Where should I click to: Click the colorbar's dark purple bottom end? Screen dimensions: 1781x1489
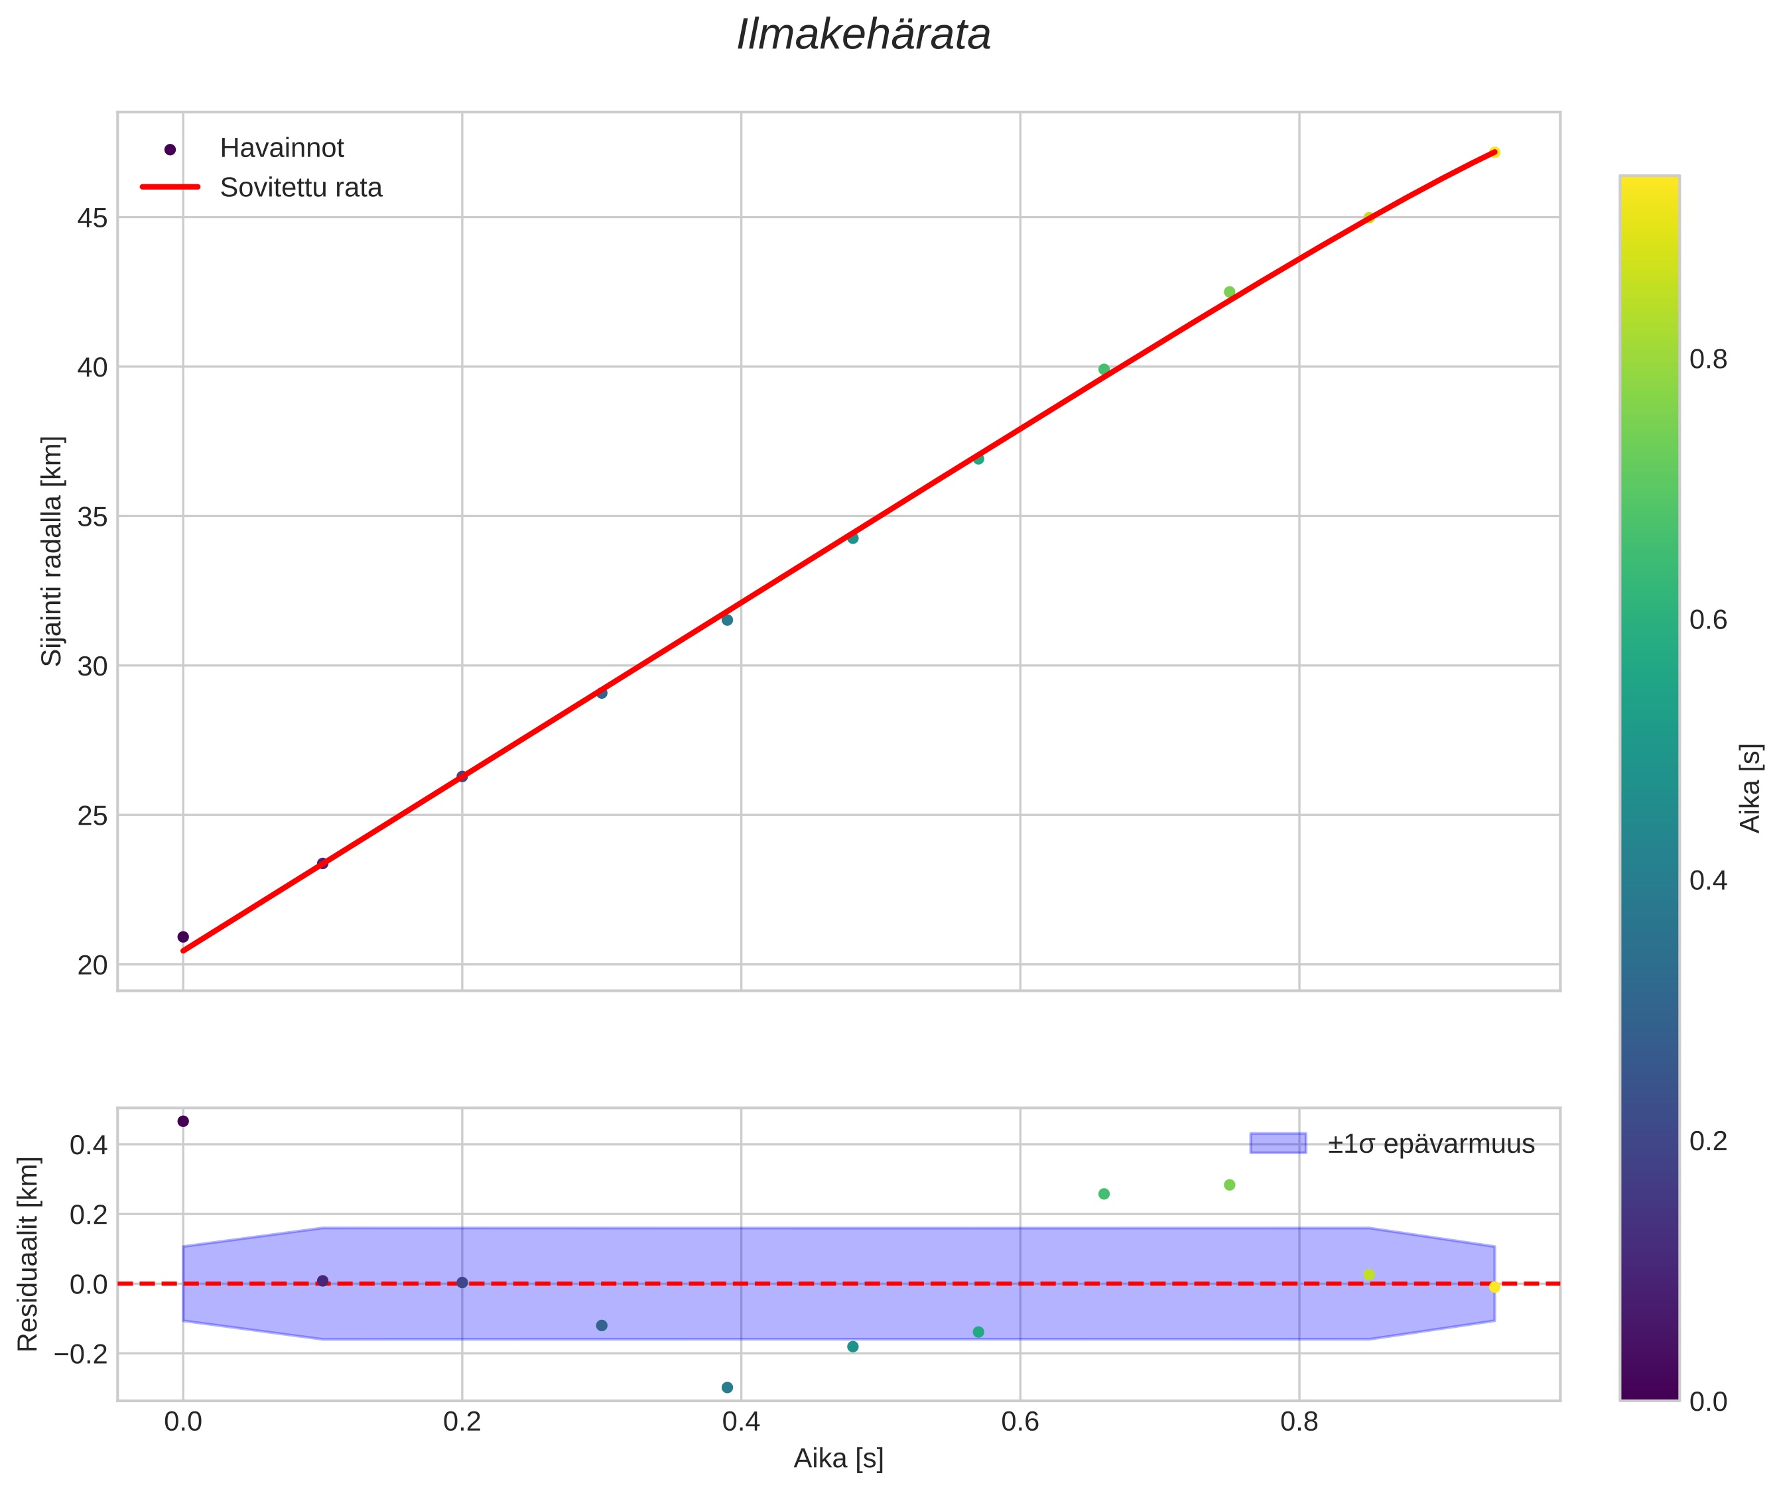(1649, 1392)
